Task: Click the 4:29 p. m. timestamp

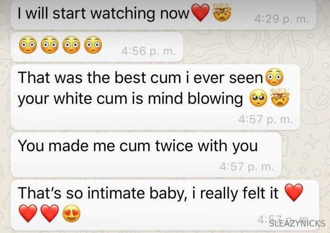Action: click(x=282, y=19)
